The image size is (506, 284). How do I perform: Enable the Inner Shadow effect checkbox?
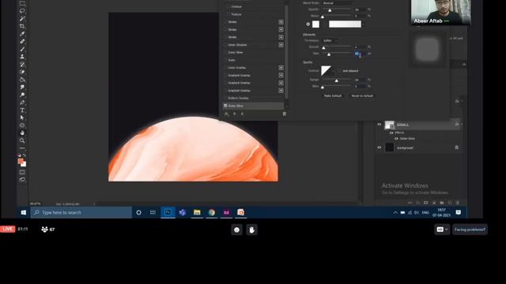coord(225,45)
